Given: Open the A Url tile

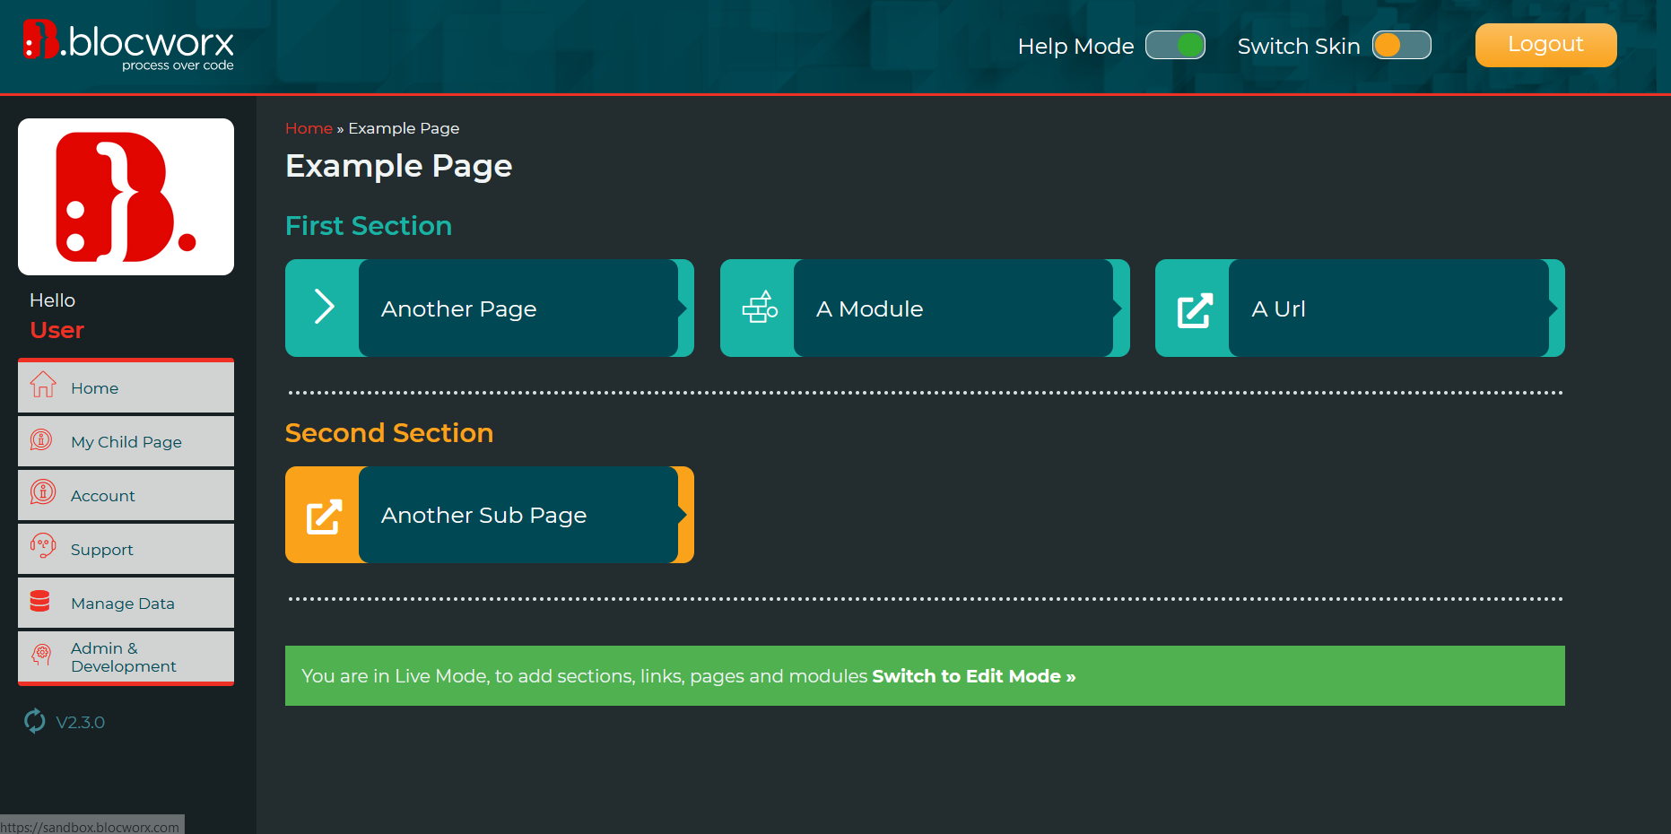Looking at the screenshot, I should click(1360, 308).
